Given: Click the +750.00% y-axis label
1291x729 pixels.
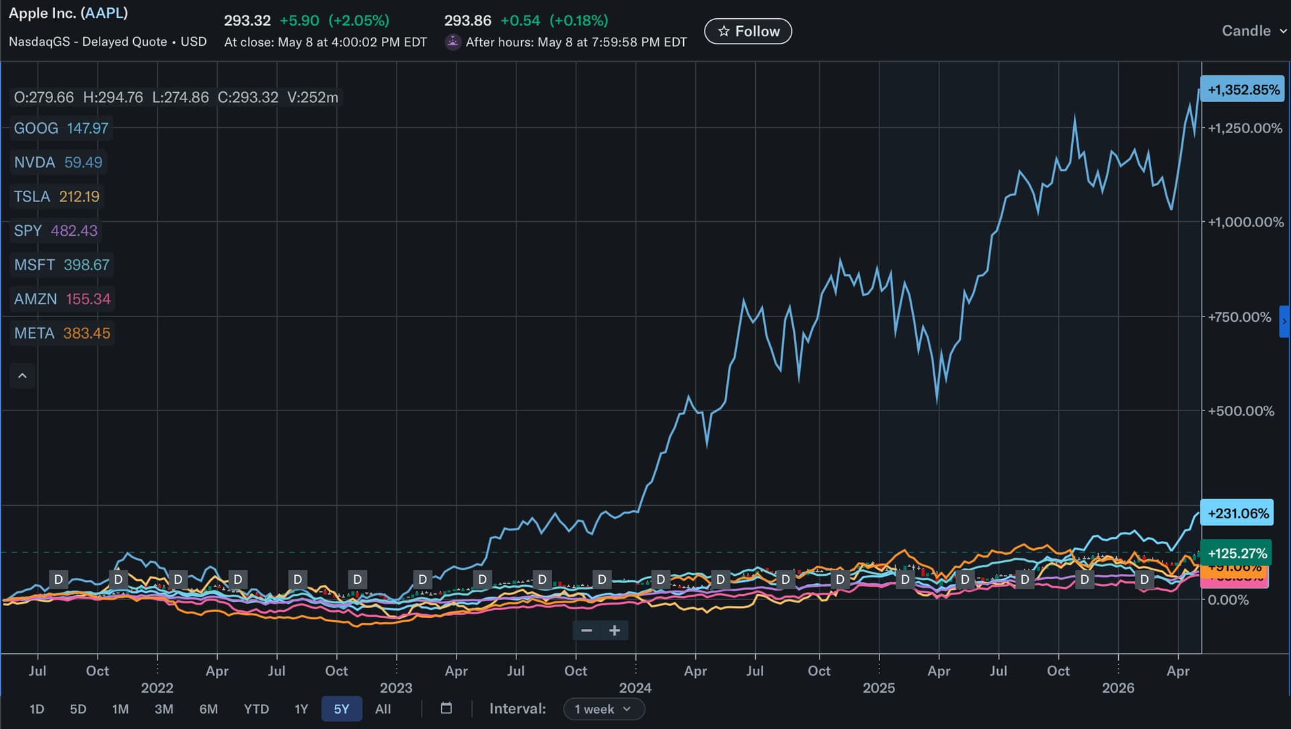Looking at the screenshot, I should click(x=1240, y=317).
